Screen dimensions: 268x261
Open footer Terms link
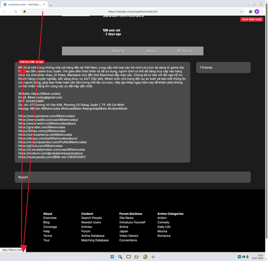(48, 236)
